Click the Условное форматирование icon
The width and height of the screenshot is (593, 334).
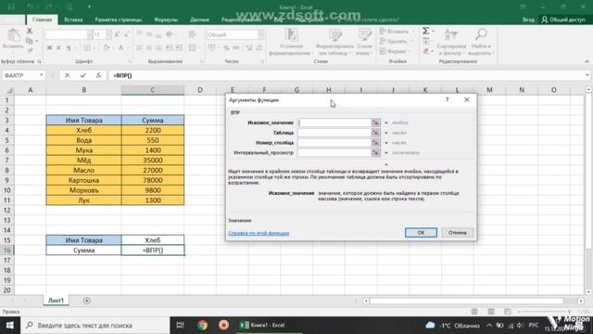pyautogui.click(x=291, y=35)
